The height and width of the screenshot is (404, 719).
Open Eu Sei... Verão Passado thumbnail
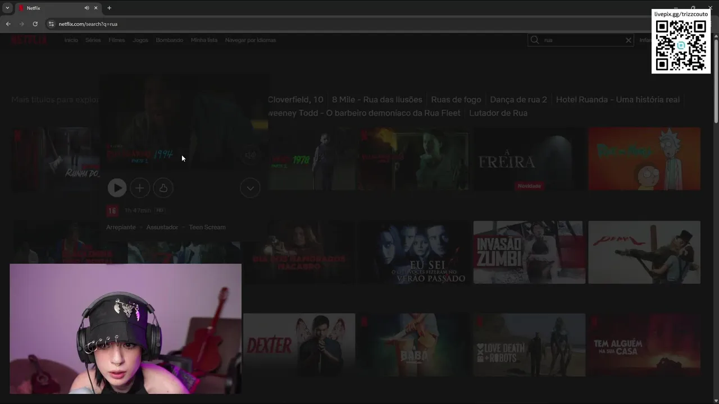[414, 252]
